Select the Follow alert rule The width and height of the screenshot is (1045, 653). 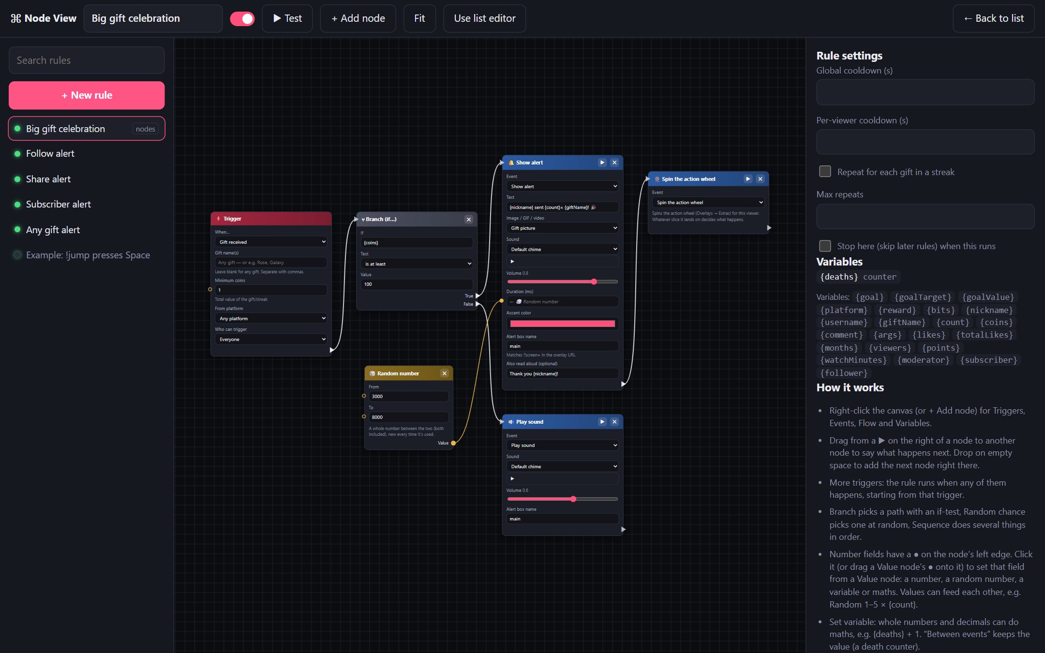point(87,154)
